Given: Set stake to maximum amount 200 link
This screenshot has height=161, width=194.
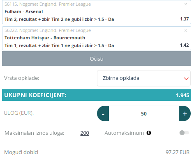Looking at the screenshot, I should click(85, 133).
